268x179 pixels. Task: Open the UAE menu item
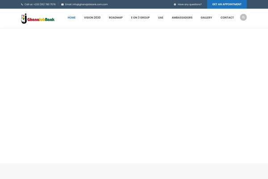pyautogui.click(x=161, y=17)
